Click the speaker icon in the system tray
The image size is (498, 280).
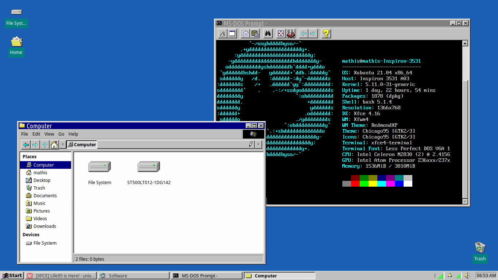(x=467, y=276)
